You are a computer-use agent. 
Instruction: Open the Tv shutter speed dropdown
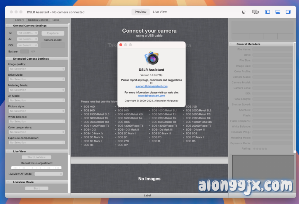(x=27, y=33)
